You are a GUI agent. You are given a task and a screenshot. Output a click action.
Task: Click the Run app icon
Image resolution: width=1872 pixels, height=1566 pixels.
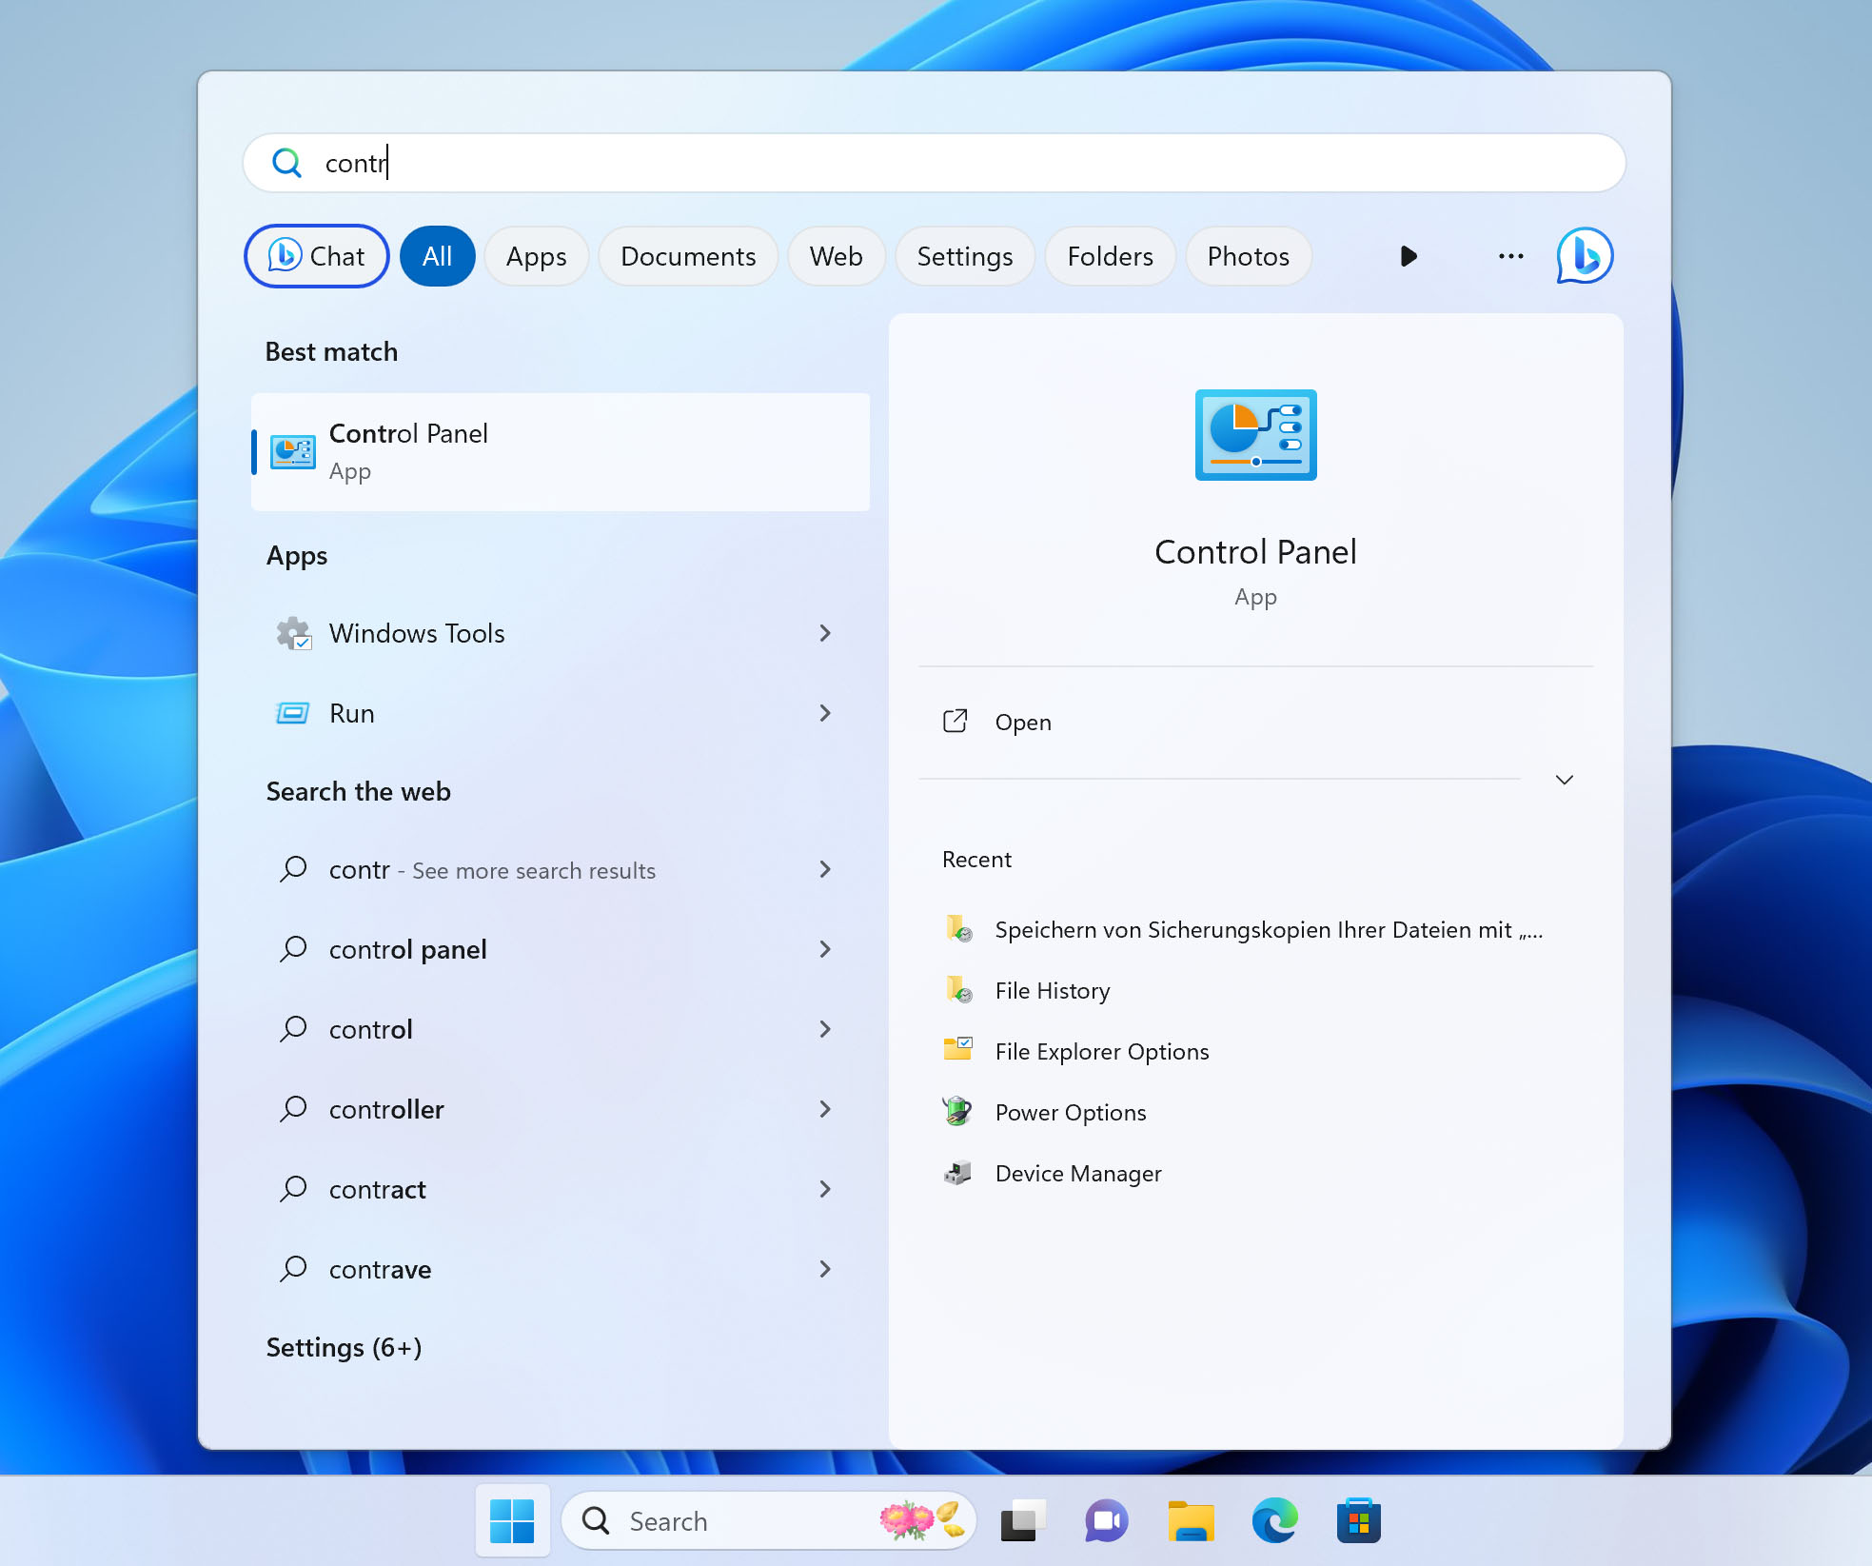[x=292, y=713]
